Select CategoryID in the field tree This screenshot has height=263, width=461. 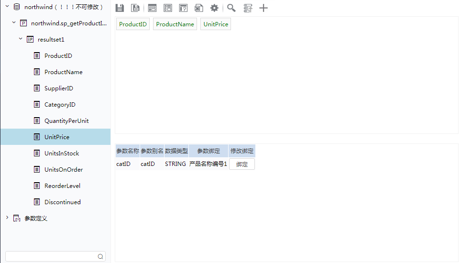pos(60,105)
